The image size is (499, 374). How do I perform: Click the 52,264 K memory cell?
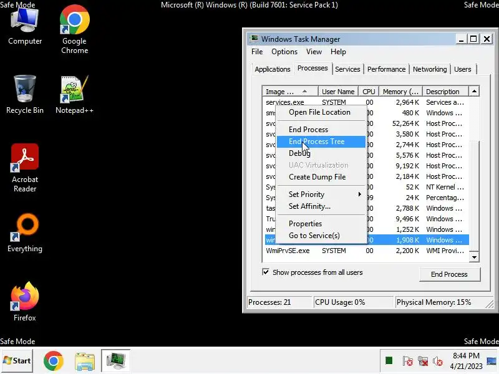[405, 123]
